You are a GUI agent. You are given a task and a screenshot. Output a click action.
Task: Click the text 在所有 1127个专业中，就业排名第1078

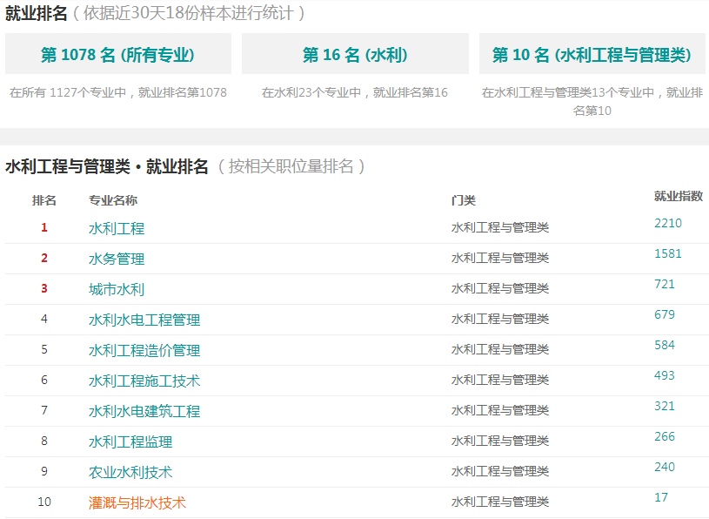(x=118, y=92)
